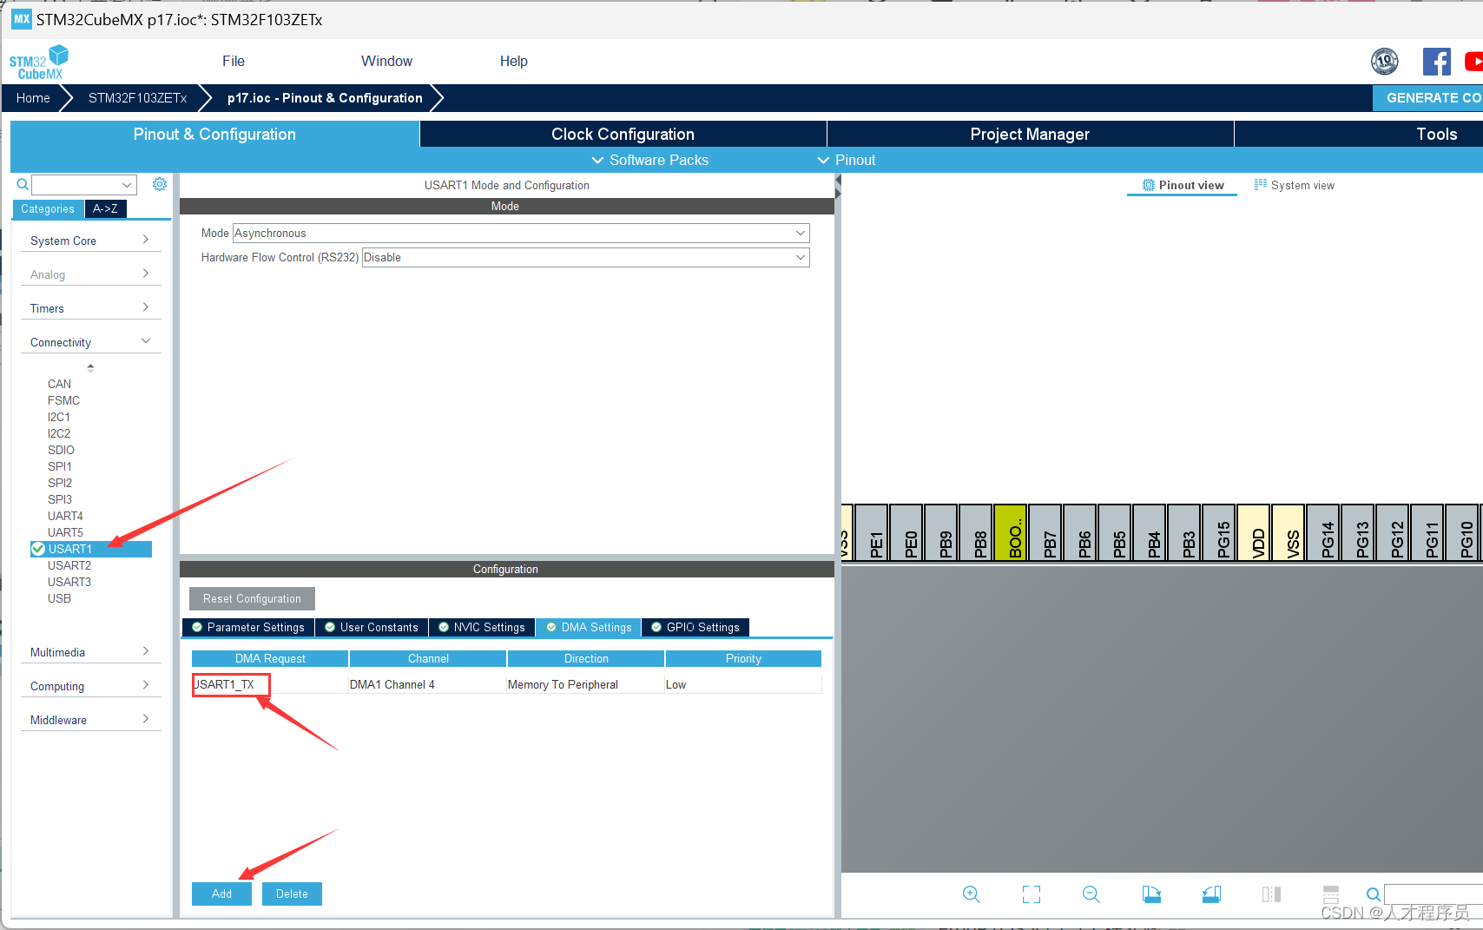The height and width of the screenshot is (930, 1483).
Task: Rotate chip view counter-clockwise
Action: (1211, 894)
